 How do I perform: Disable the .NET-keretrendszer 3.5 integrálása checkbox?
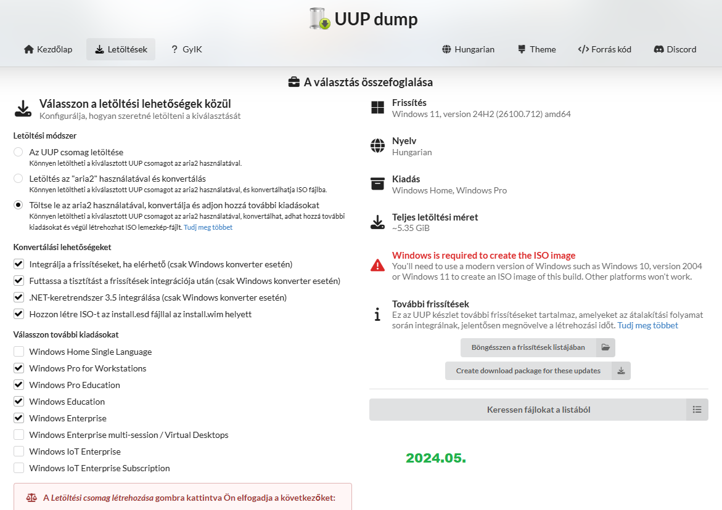(19, 297)
